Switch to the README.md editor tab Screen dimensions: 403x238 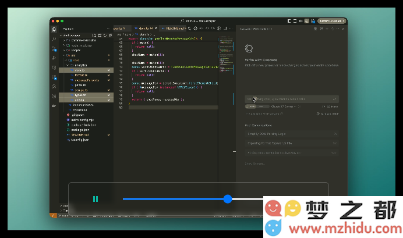point(174,29)
